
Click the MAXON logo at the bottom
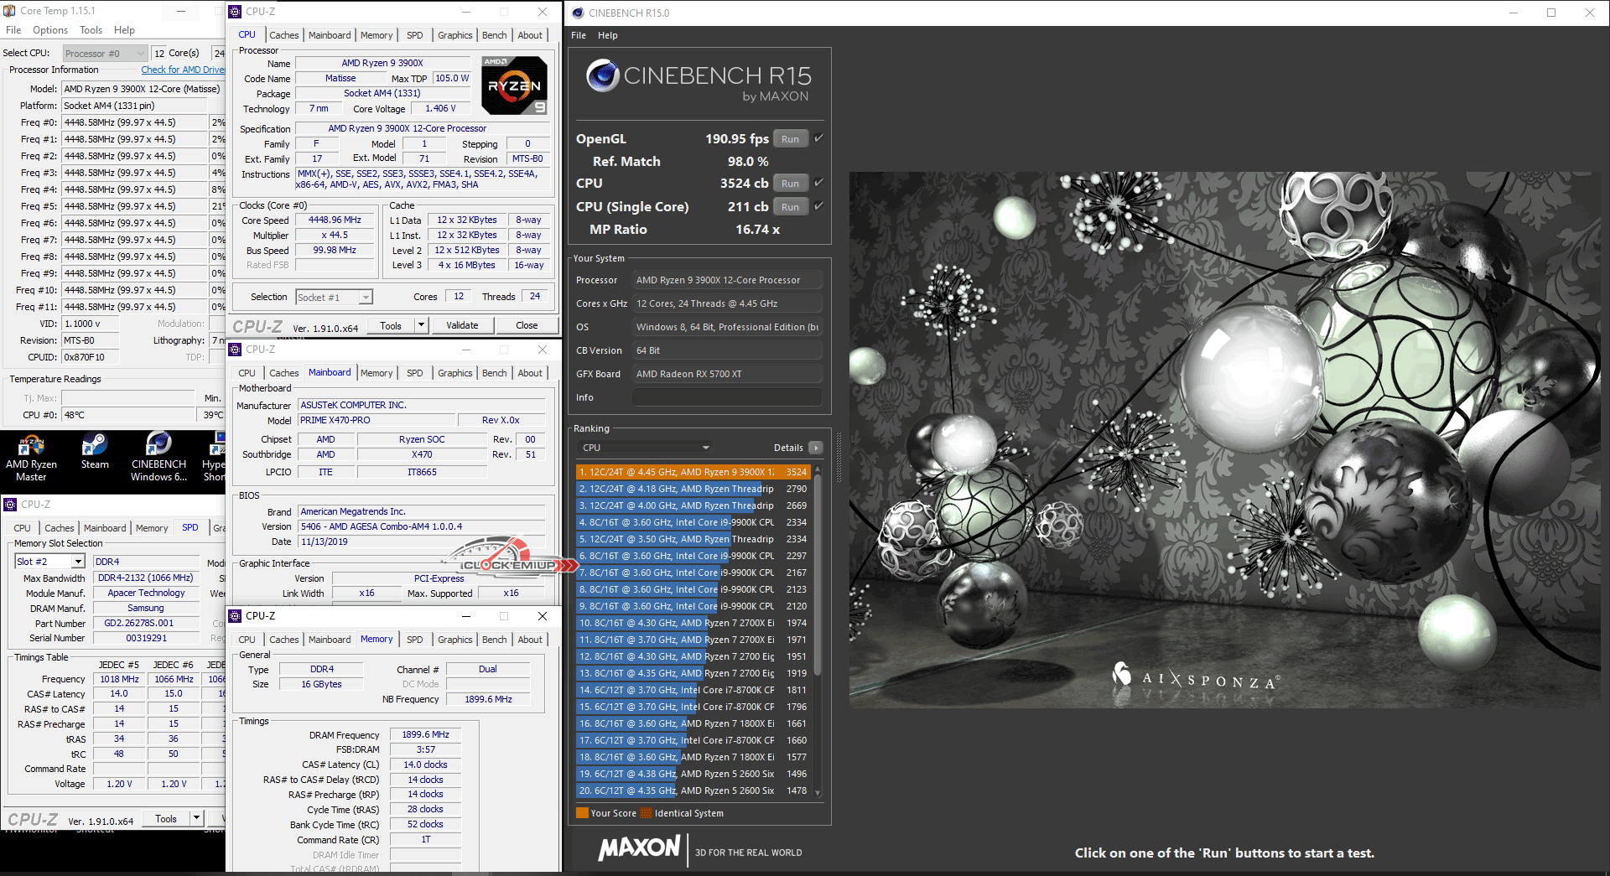639,847
